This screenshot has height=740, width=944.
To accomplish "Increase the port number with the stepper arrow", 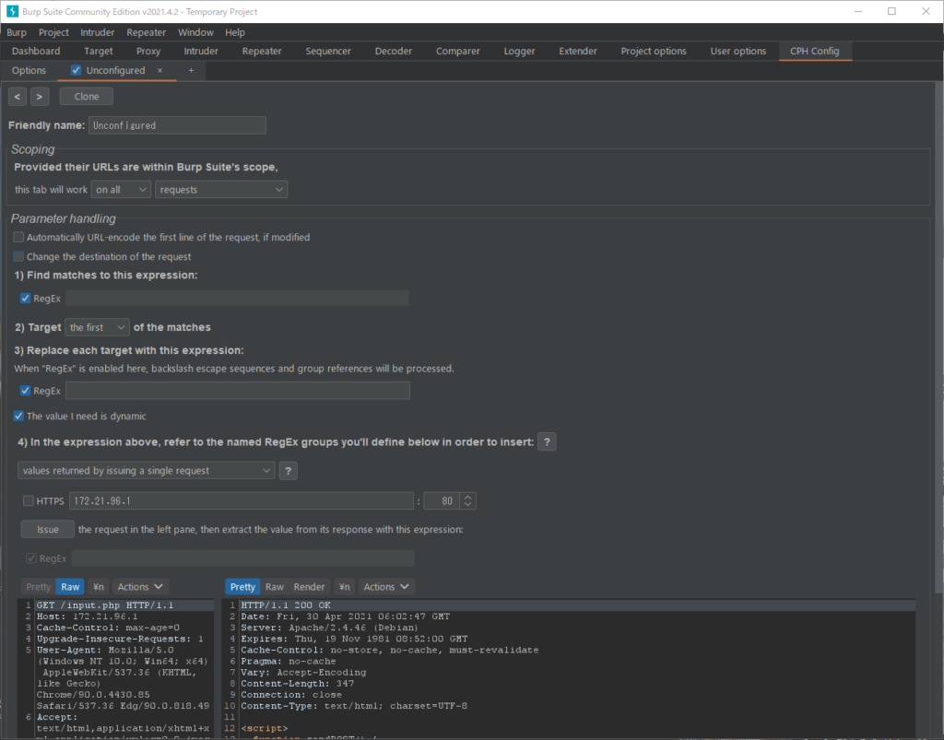I will click(468, 497).
